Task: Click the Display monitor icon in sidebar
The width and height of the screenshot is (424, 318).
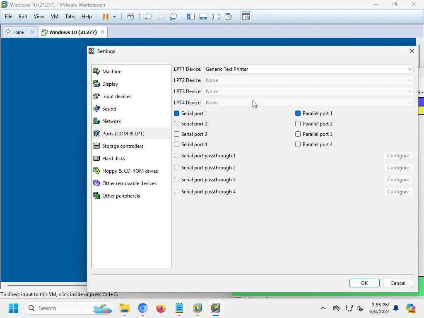Action: pyautogui.click(x=96, y=84)
